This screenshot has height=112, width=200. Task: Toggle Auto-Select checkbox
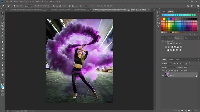(14, 6)
